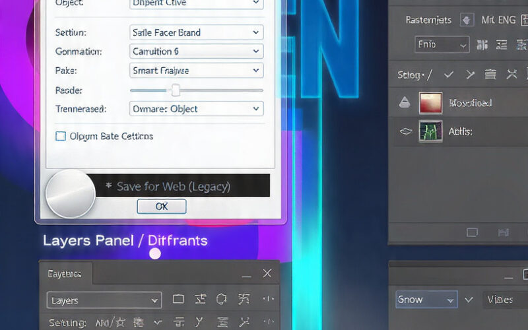The height and width of the screenshot is (330, 528).
Task: Click the dots icon ending the Setting row
Action: [269, 321]
